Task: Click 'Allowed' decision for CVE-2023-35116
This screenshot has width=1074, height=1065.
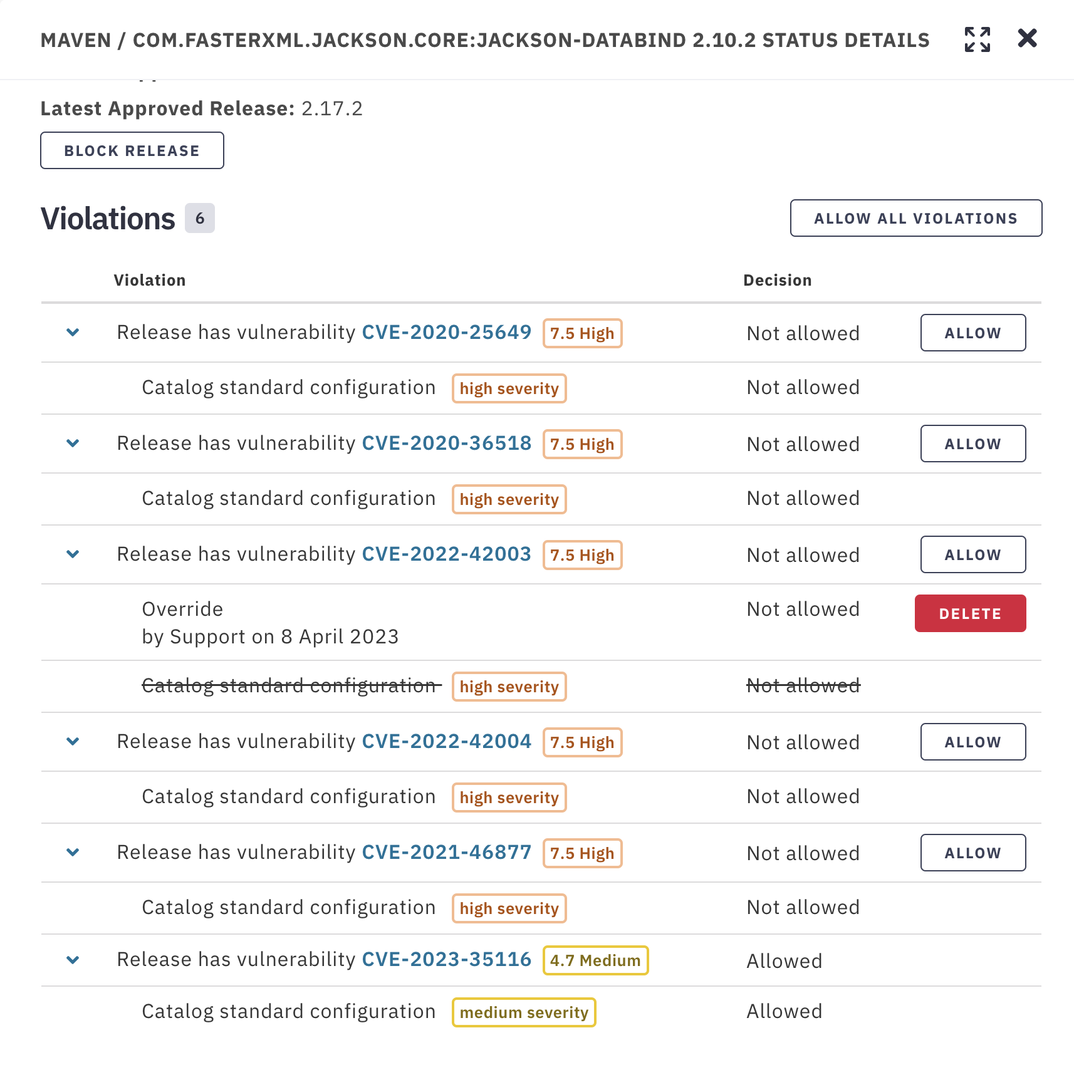Action: [784, 961]
